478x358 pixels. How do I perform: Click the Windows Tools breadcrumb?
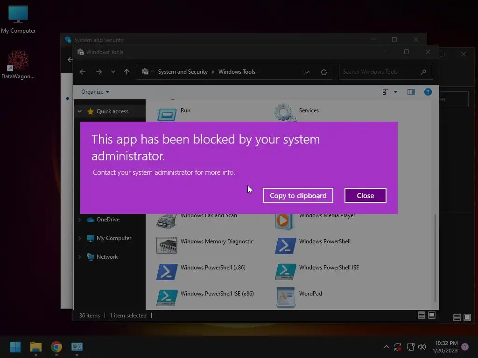[237, 72]
